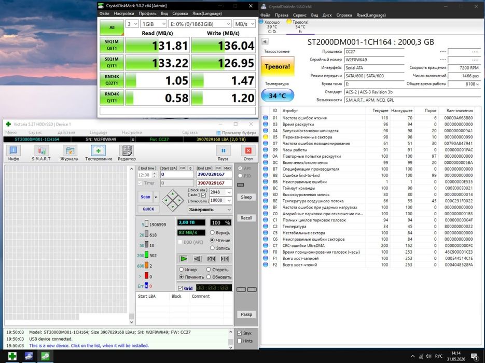Click the right arrow on diamond navigator
The height and width of the screenshot is (363, 485).
pos(179,200)
